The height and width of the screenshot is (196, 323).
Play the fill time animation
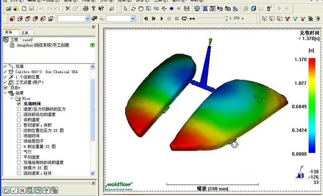tap(161, 19)
